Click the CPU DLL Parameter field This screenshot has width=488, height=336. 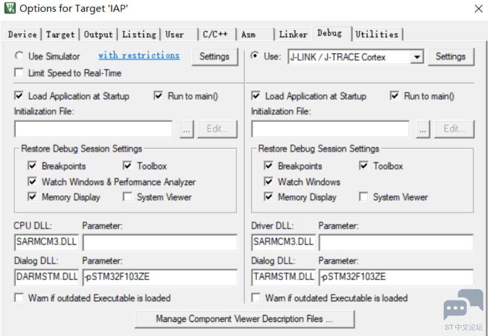click(x=160, y=243)
